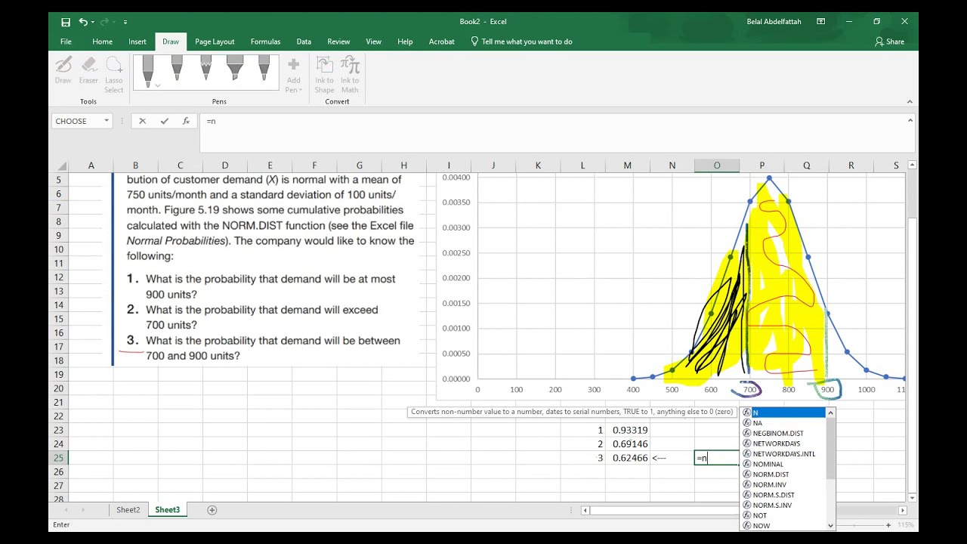The image size is (967, 544).
Task: Click cell with value 0.93319
Action: 628,430
